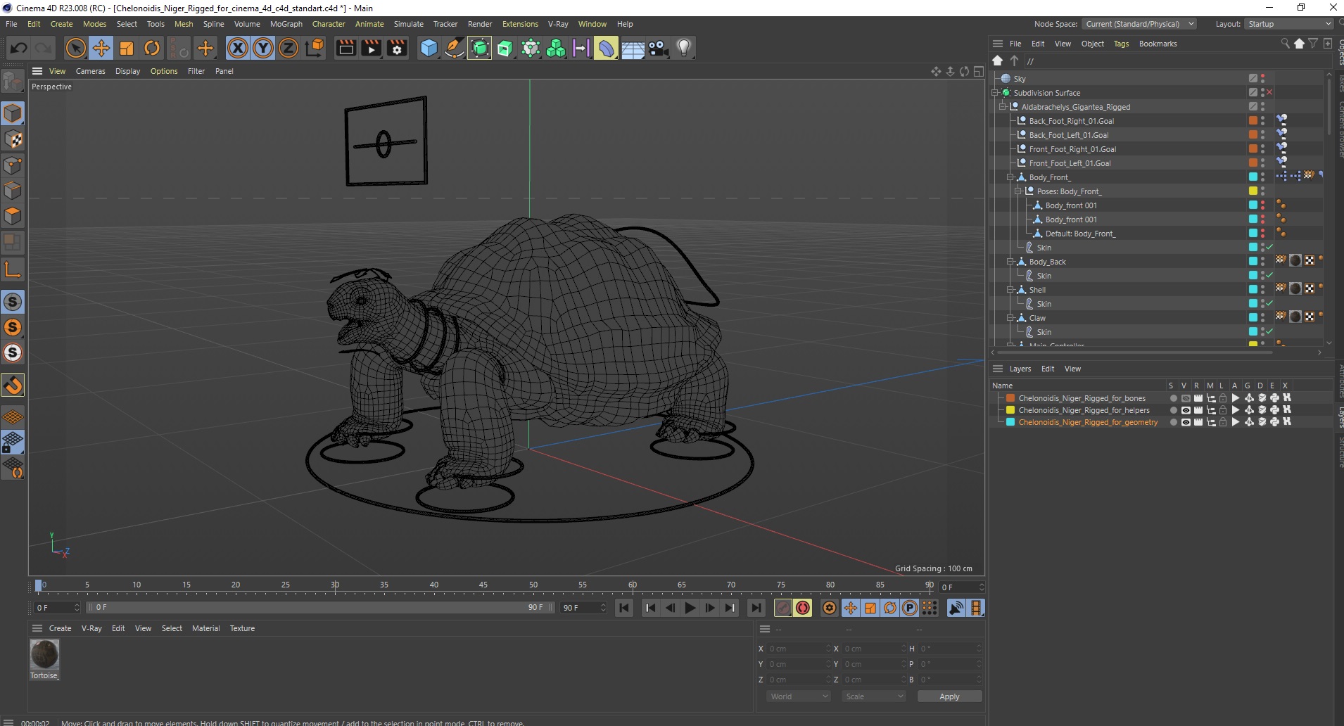Click the Apply button

point(949,696)
